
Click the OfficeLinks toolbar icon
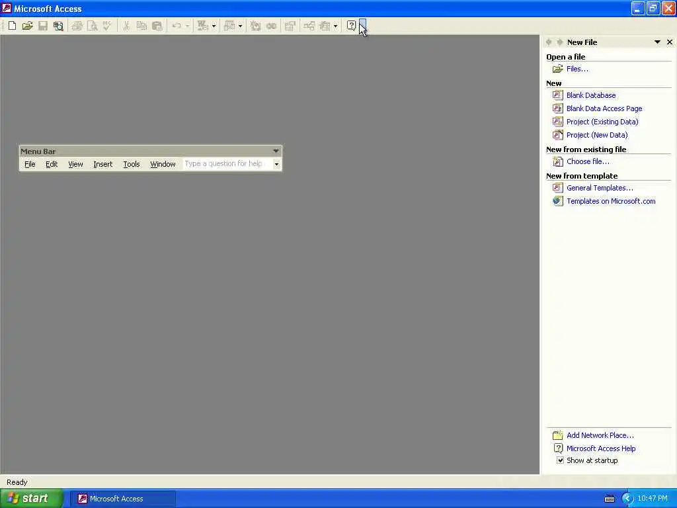(x=202, y=26)
